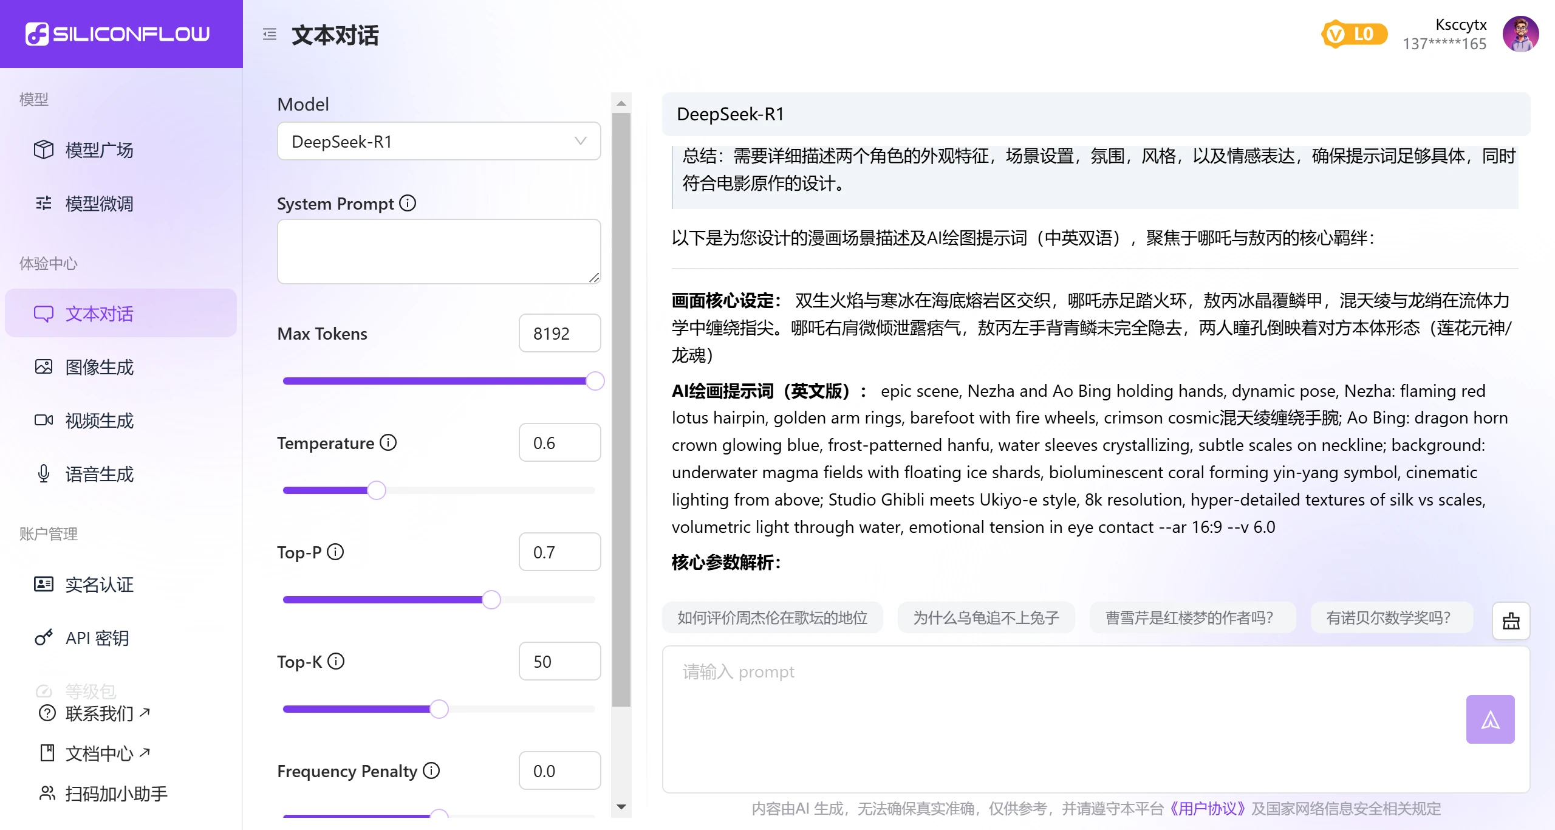Screen dimensions: 1555x830
Task: Open 文档中心 external link
Action: (98, 753)
